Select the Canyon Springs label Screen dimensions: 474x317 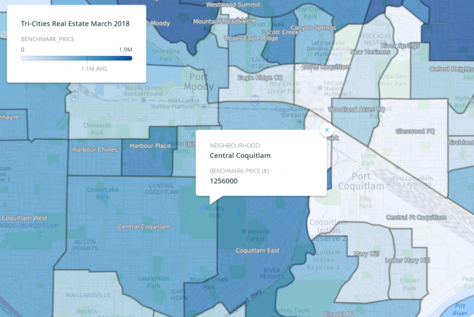pos(313,28)
